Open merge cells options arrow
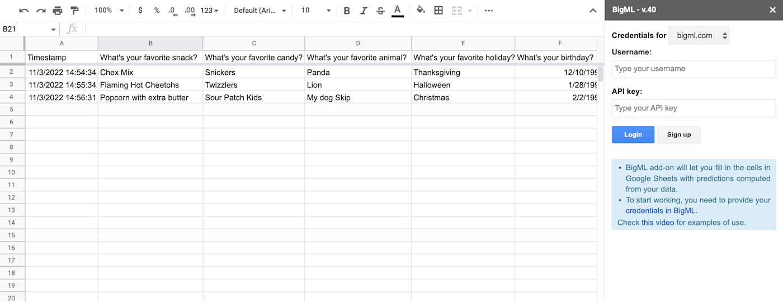Screen dimensions: 783x302 click(x=470, y=11)
